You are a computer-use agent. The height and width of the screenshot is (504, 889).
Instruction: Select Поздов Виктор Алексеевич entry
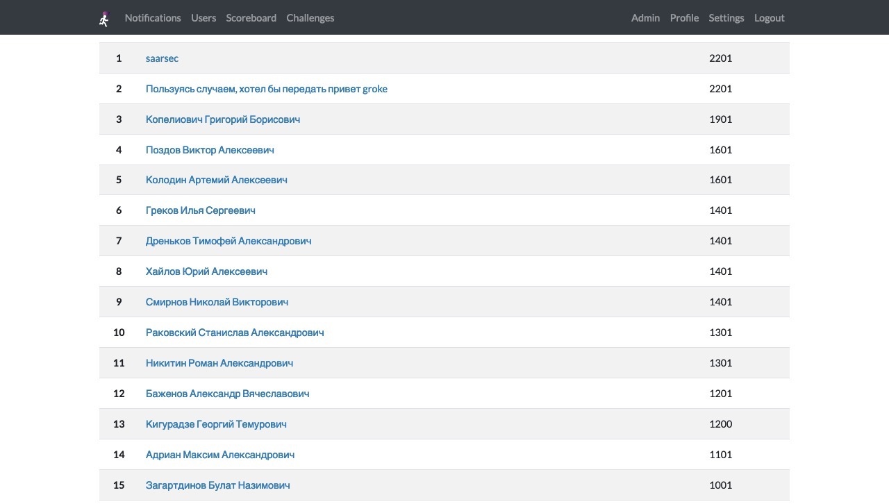(210, 150)
